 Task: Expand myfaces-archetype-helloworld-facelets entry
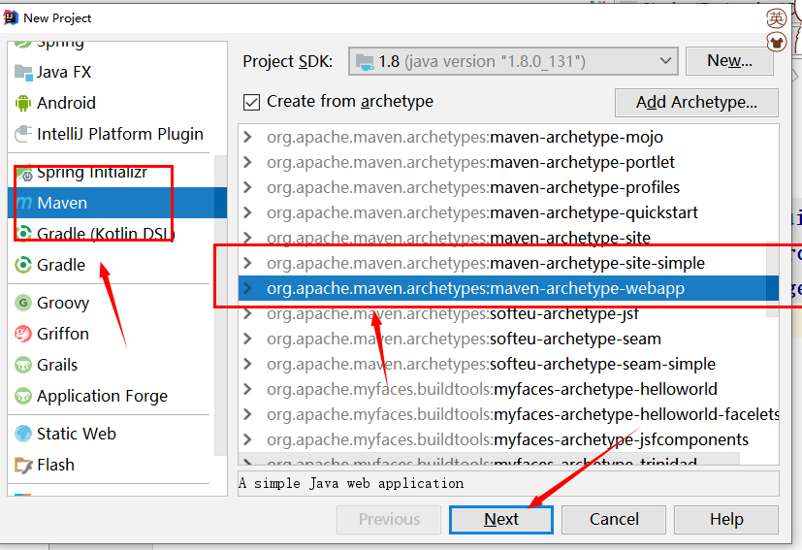coord(248,414)
